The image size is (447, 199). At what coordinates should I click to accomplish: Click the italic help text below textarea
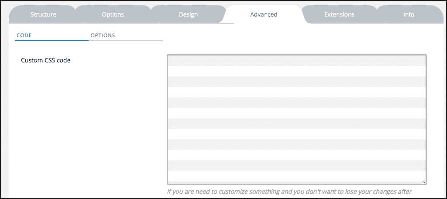point(289,191)
